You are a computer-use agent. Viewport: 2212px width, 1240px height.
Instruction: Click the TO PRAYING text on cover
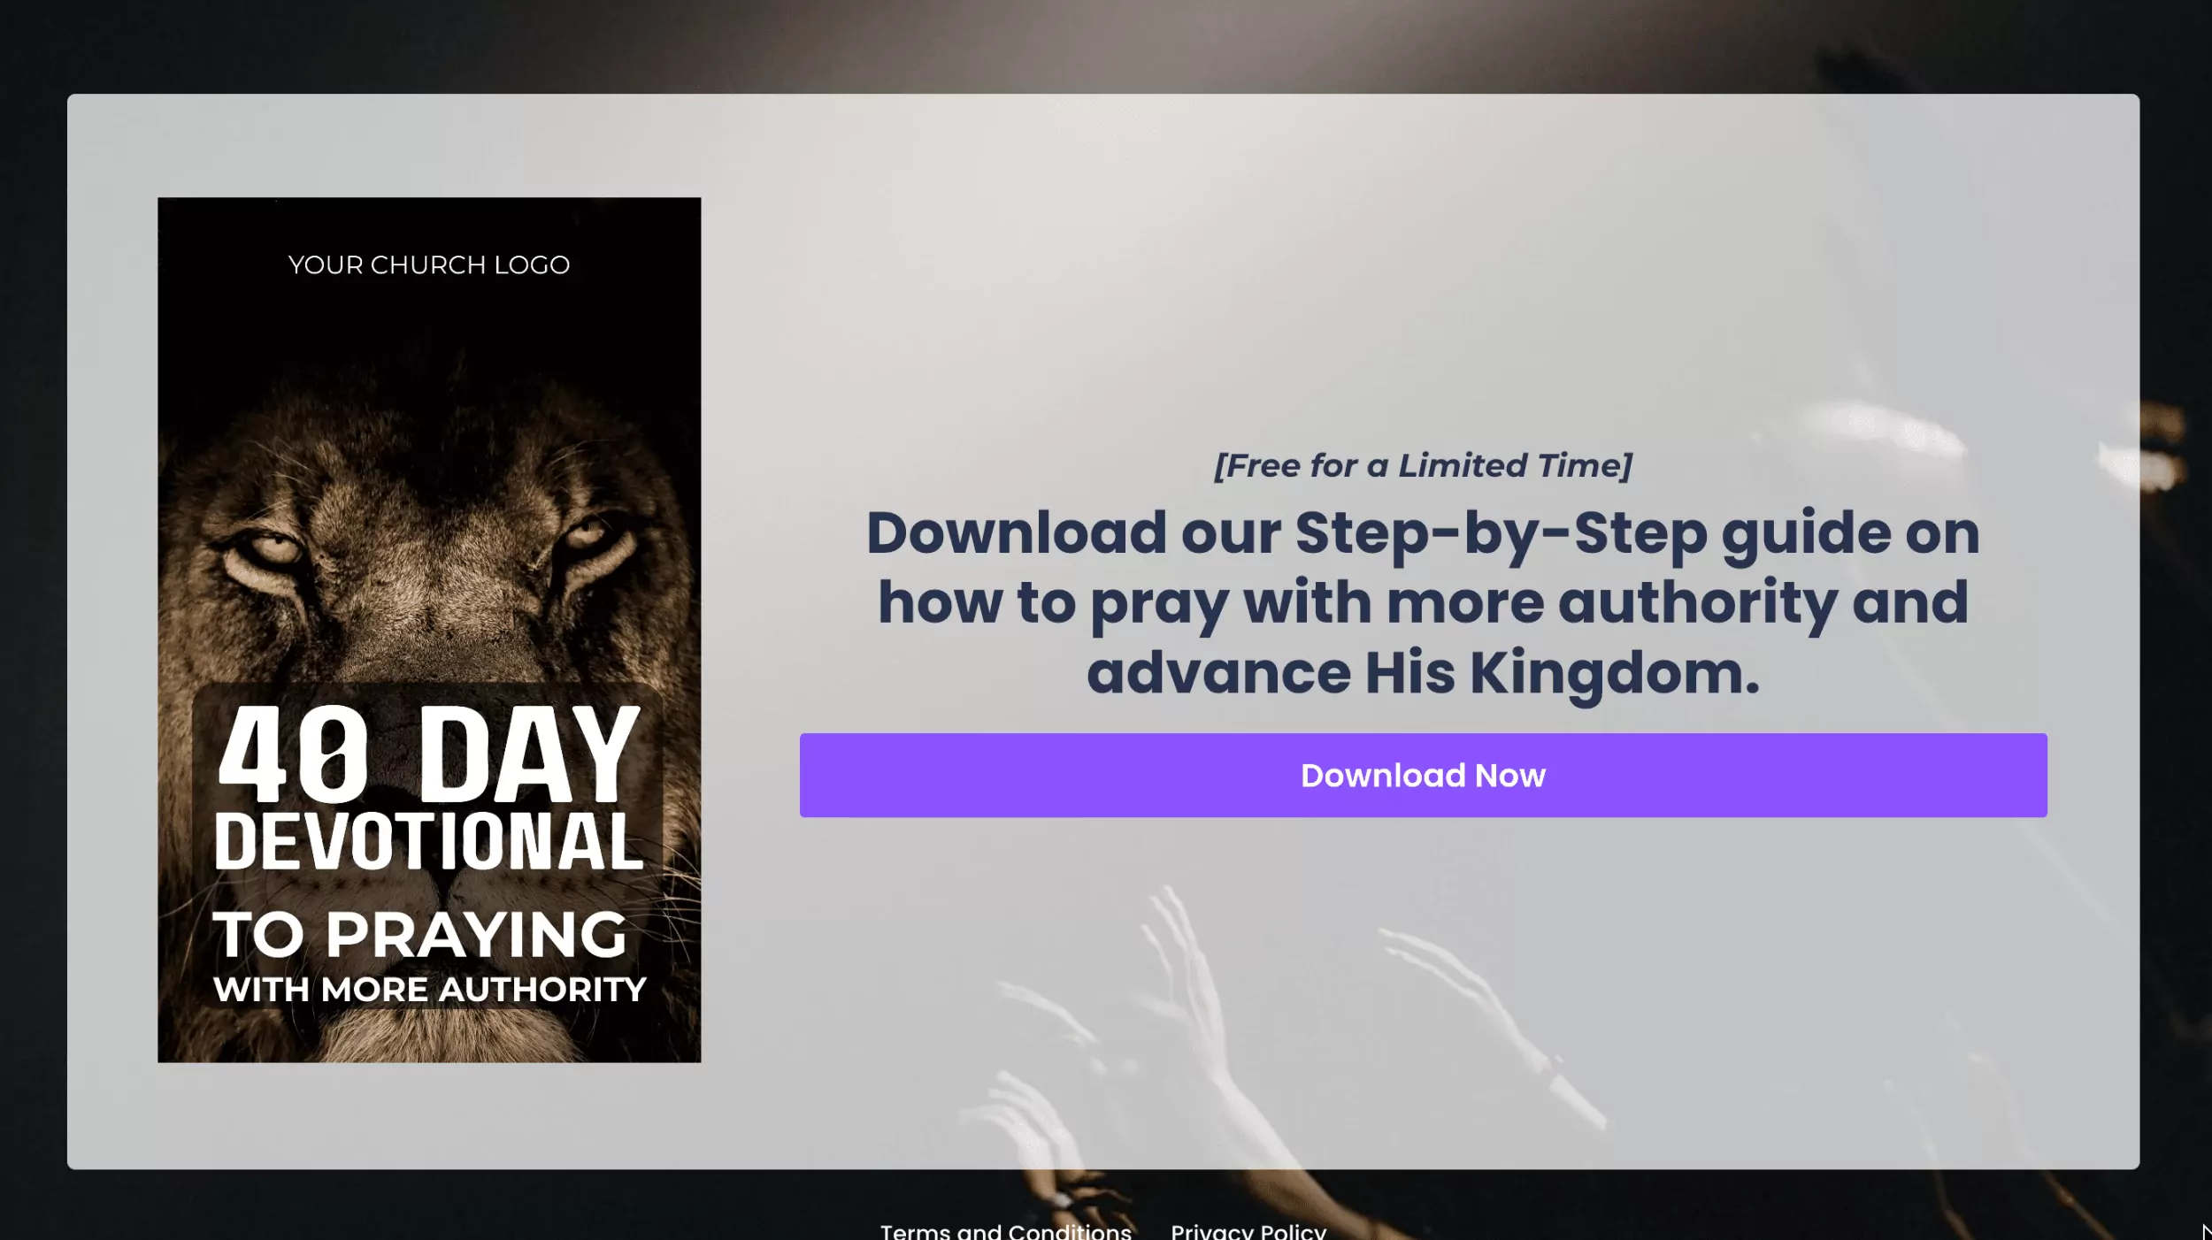point(420,935)
